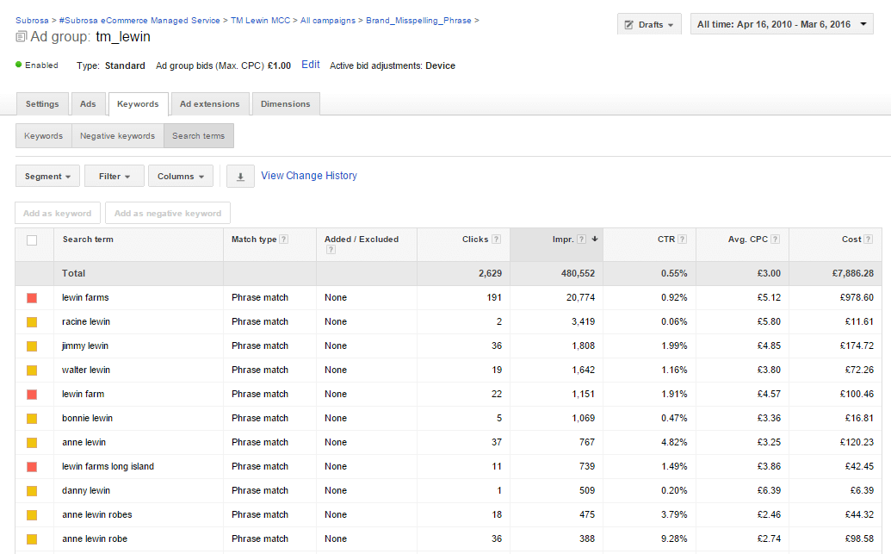Click the yellow swatch for racine lewin
The width and height of the screenshot is (891, 554).
coord(32,322)
